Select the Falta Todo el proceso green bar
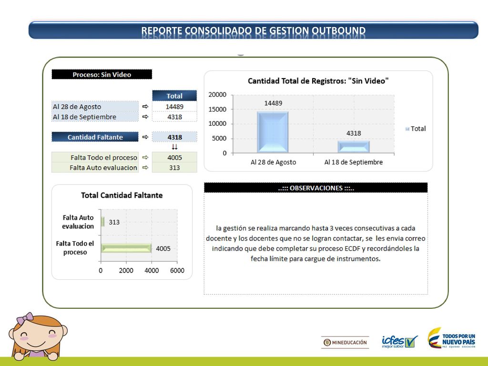488x366 pixels. 126,248
